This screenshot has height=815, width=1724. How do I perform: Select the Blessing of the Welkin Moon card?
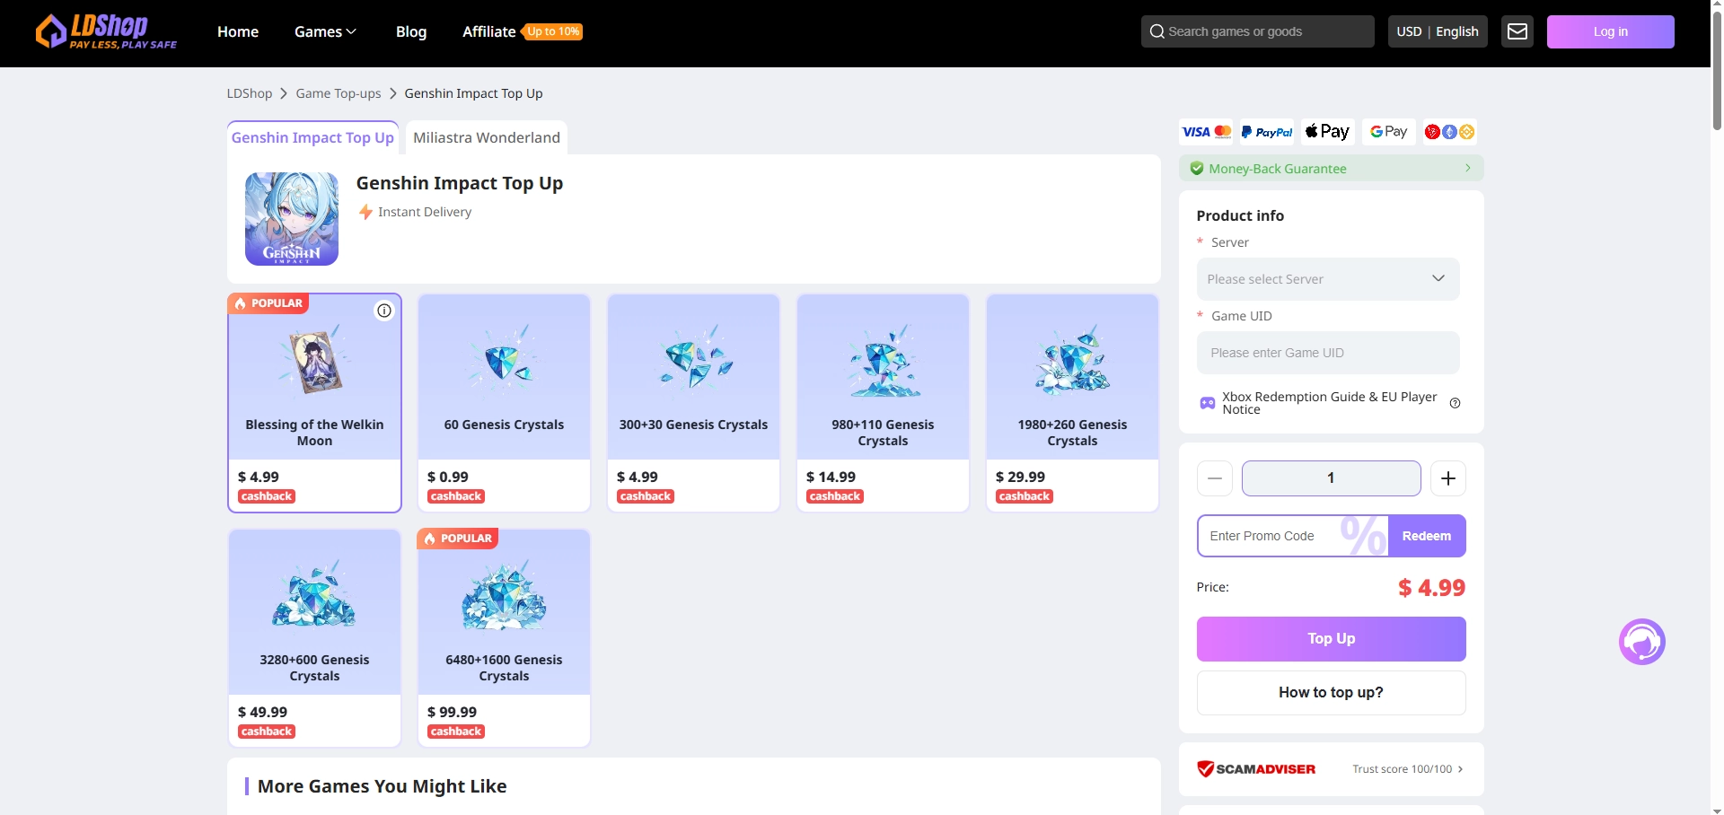point(314,403)
